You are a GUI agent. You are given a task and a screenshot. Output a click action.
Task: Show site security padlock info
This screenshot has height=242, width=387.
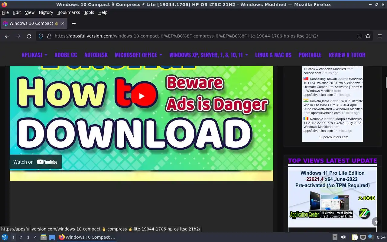pyautogui.click(x=49, y=36)
